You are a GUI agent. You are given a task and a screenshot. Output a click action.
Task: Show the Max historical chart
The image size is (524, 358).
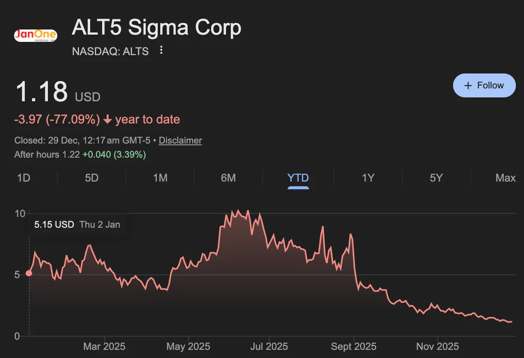[x=506, y=178]
